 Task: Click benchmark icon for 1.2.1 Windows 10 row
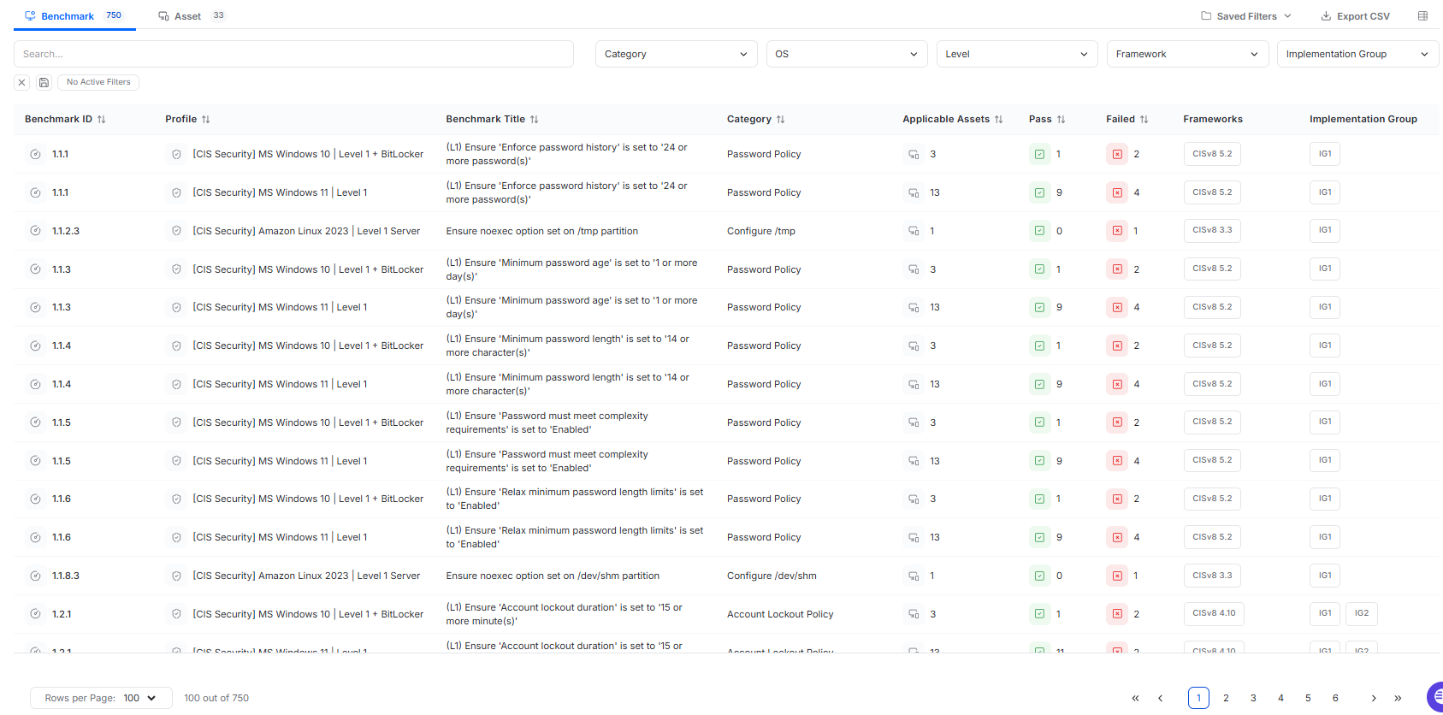tap(35, 614)
